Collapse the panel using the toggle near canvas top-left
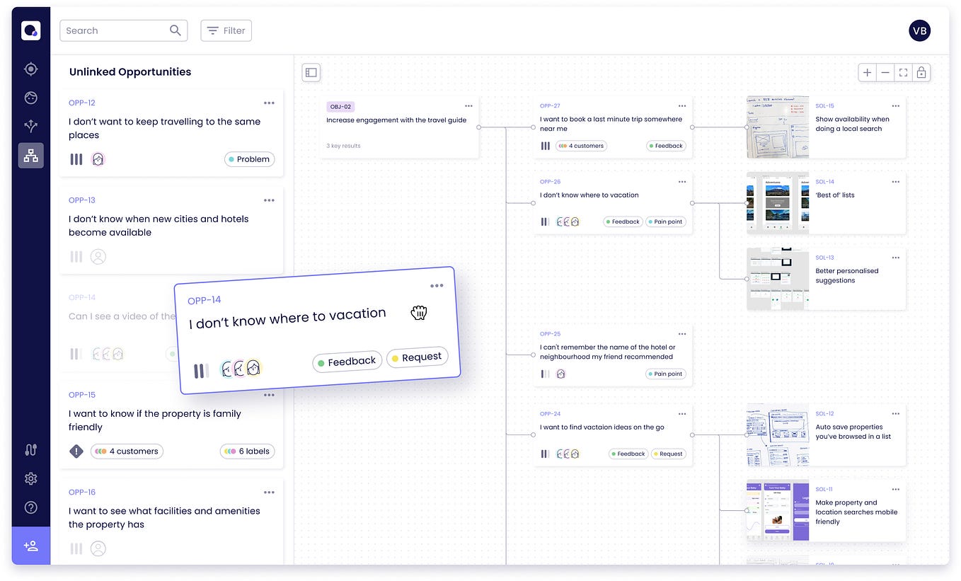 click(x=311, y=72)
